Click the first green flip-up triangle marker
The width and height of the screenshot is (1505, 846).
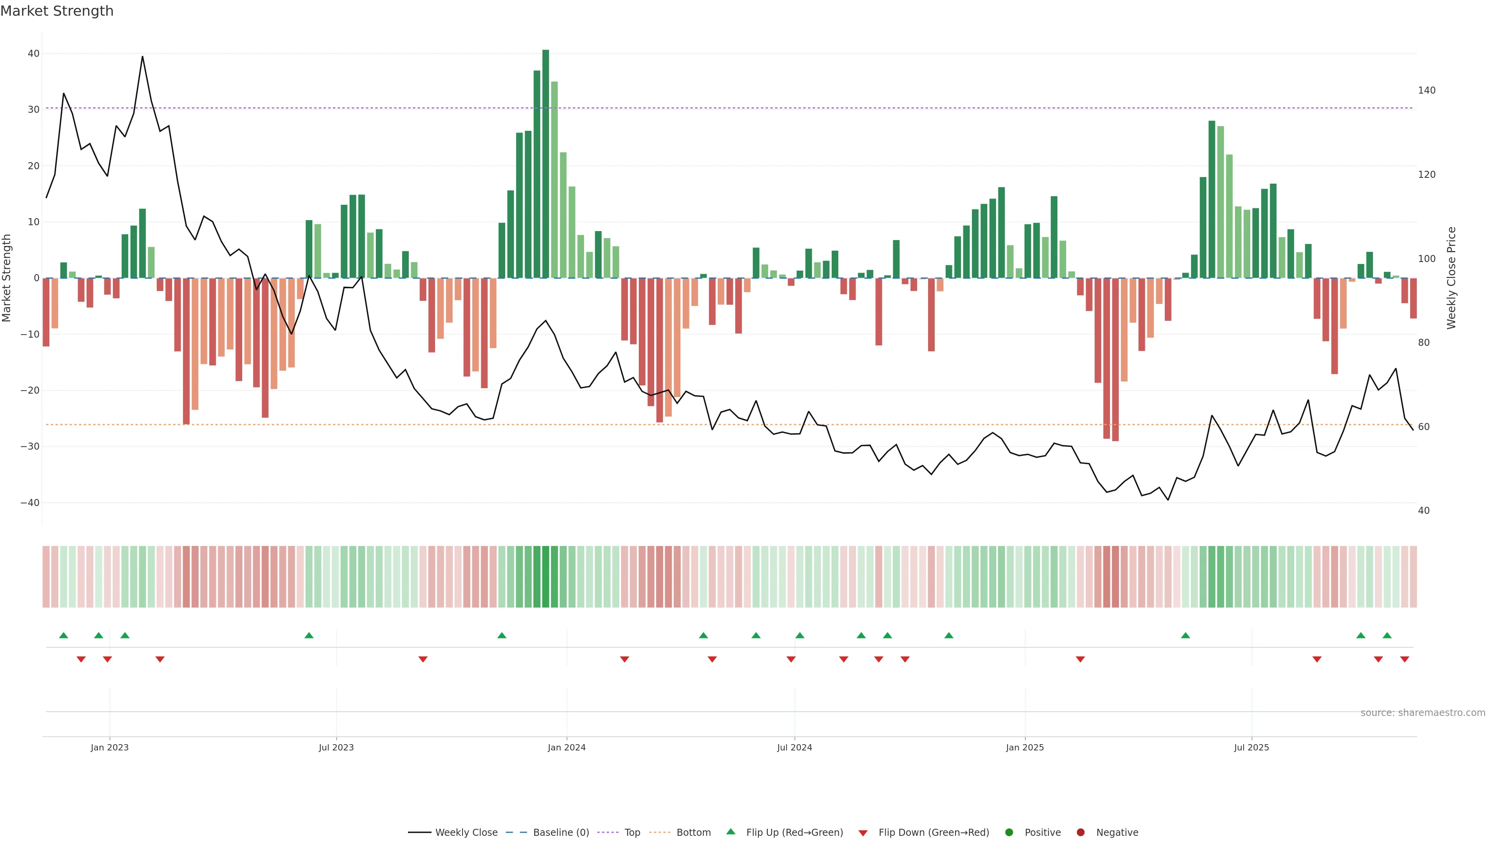pos(63,635)
